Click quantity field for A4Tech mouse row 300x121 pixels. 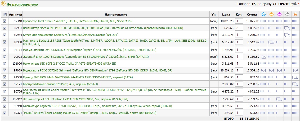click(239, 113)
